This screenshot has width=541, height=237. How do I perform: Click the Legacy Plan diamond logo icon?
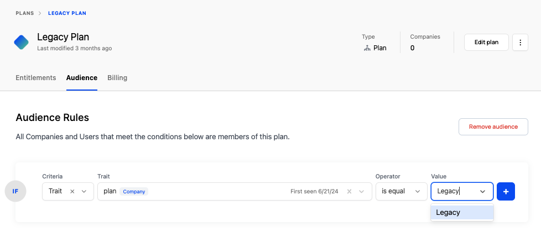[22, 42]
